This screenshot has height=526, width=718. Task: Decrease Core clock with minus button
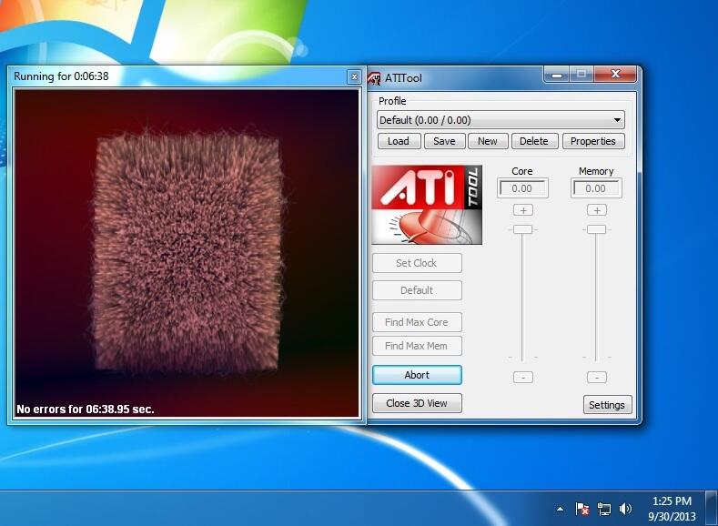click(x=523, y=378)
